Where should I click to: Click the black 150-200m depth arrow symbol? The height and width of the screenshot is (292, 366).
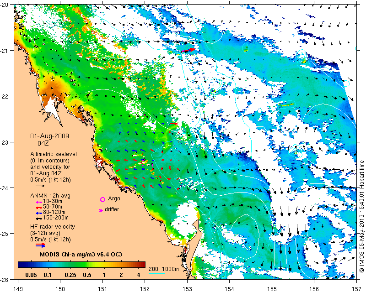pyautogui.click(x=39, y=219)
